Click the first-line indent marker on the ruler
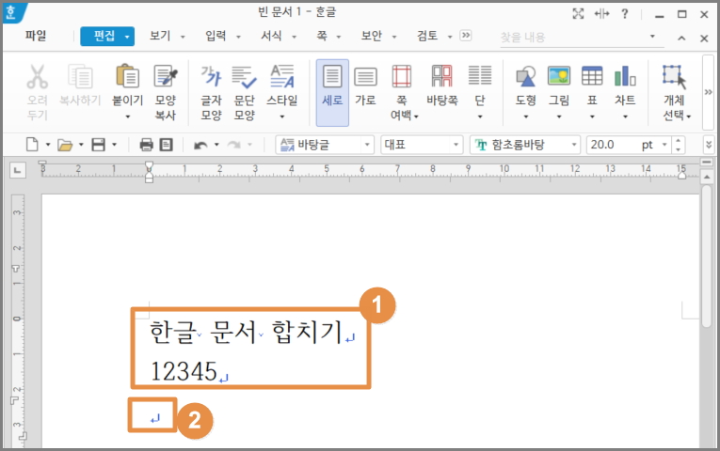 tap(149, 164)
